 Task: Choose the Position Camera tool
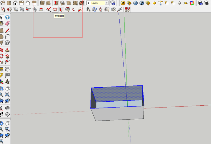tap(1, 108)
